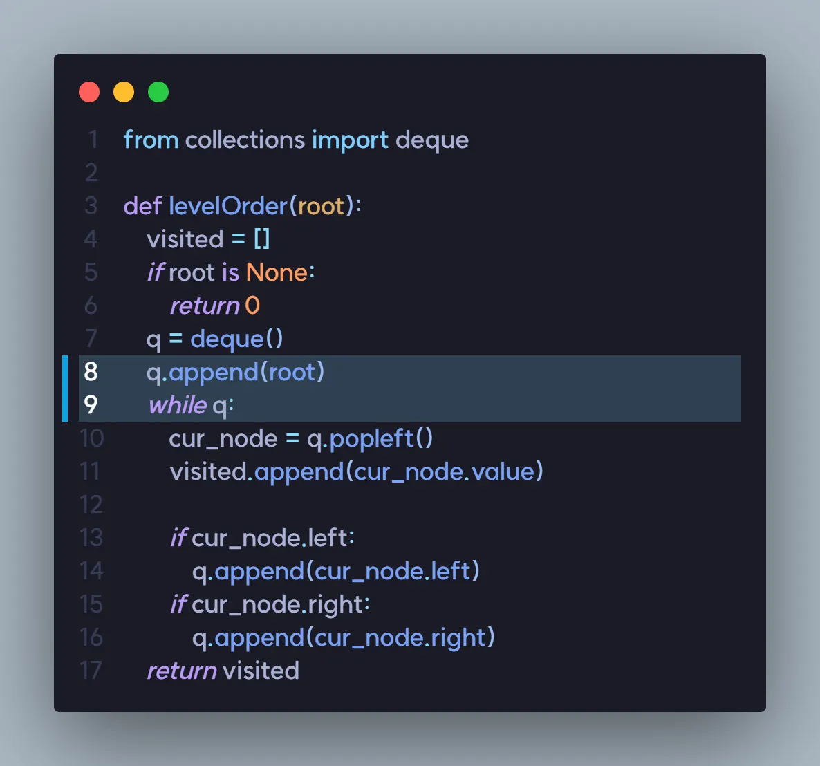Click line number 8 in gutter

91,372
